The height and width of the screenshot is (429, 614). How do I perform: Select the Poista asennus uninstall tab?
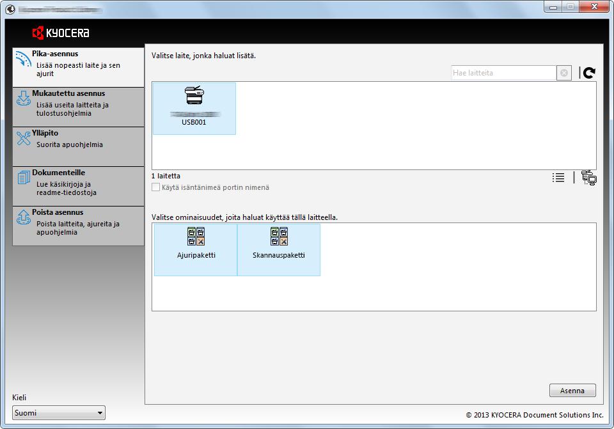point(78,226)
